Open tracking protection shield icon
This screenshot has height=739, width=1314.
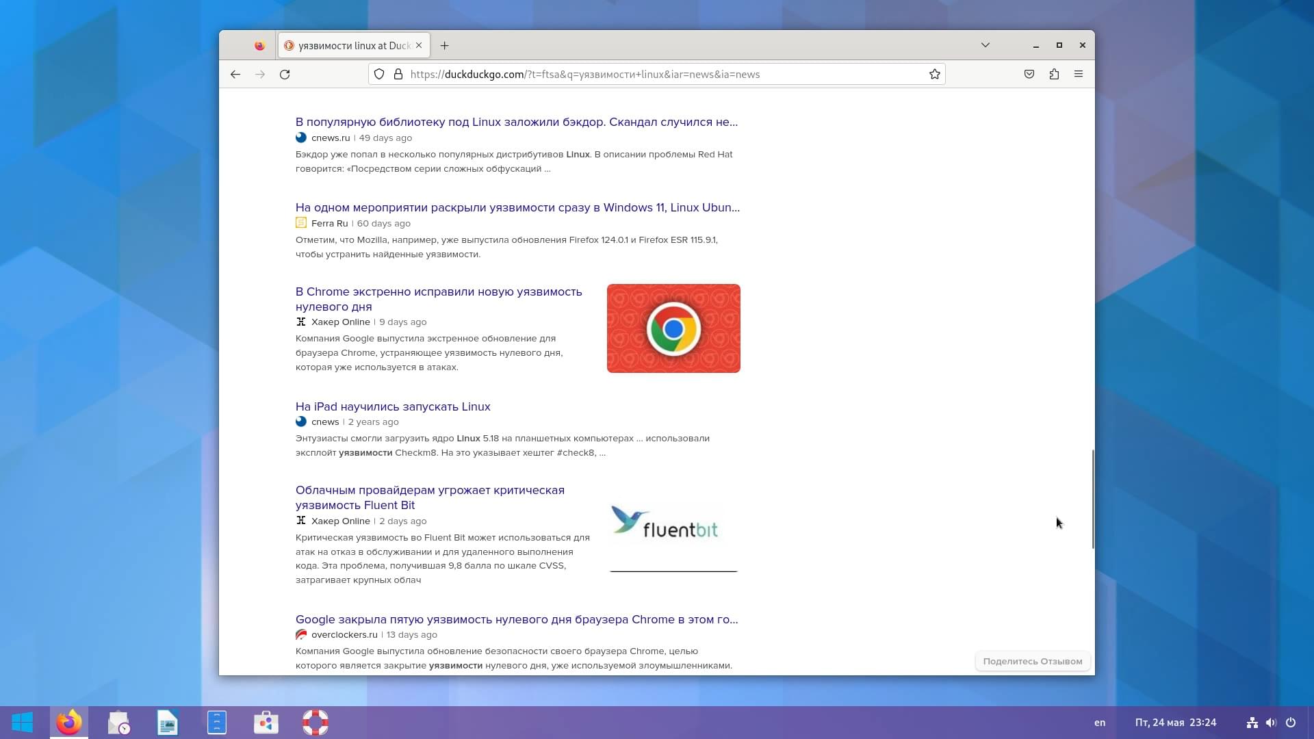click(x=379, y=75)
